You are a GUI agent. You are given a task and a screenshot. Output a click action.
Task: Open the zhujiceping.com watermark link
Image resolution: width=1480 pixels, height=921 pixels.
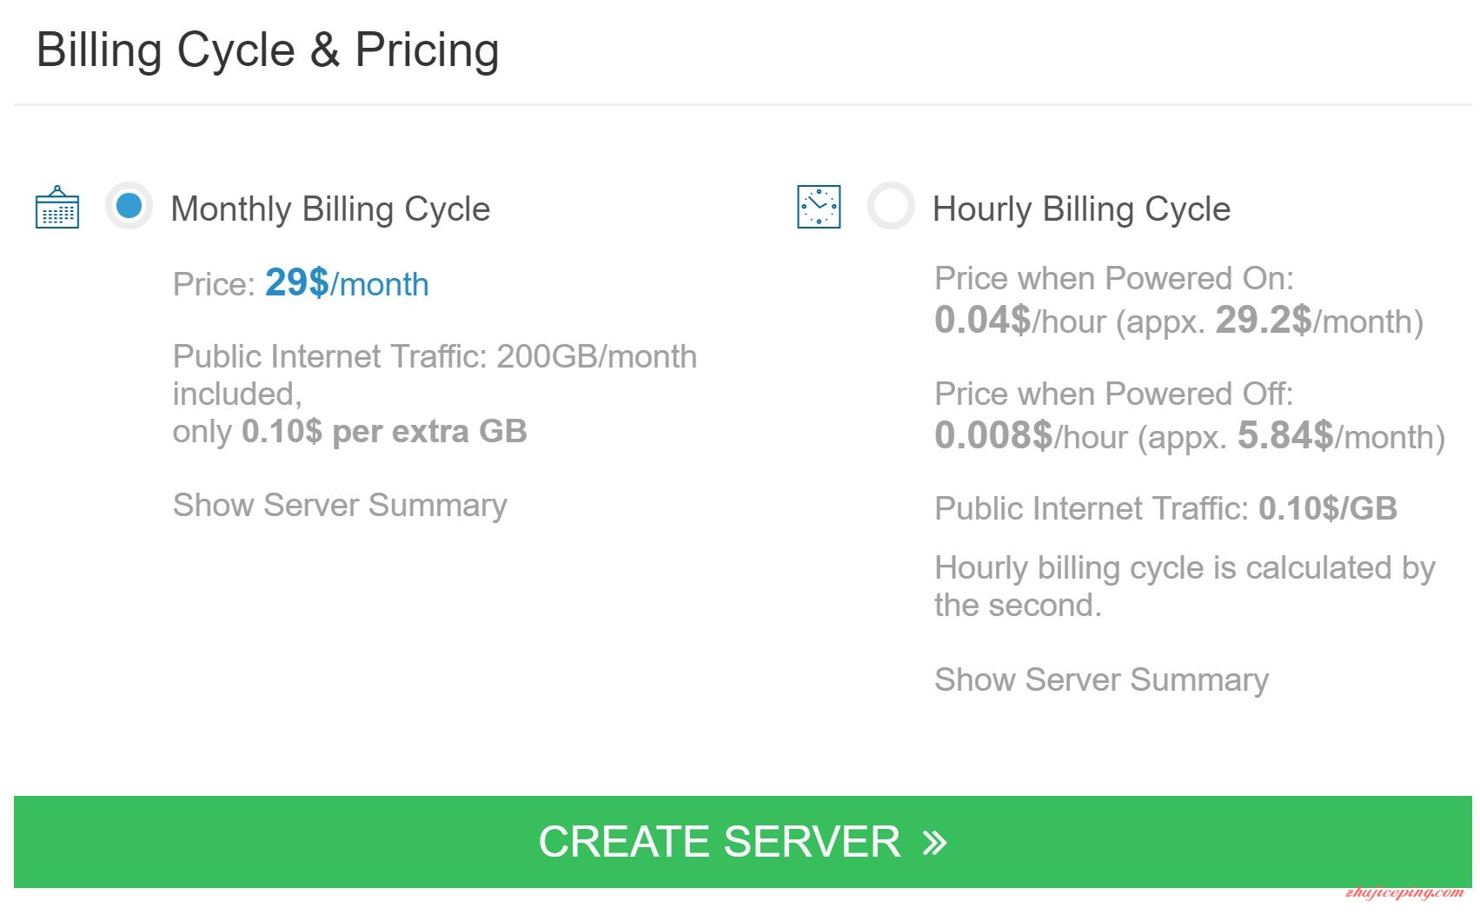pos(1404,892)
